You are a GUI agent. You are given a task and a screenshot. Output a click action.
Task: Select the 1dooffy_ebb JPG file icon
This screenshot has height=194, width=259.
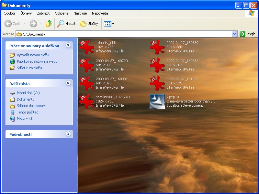(x=87, y=47)
